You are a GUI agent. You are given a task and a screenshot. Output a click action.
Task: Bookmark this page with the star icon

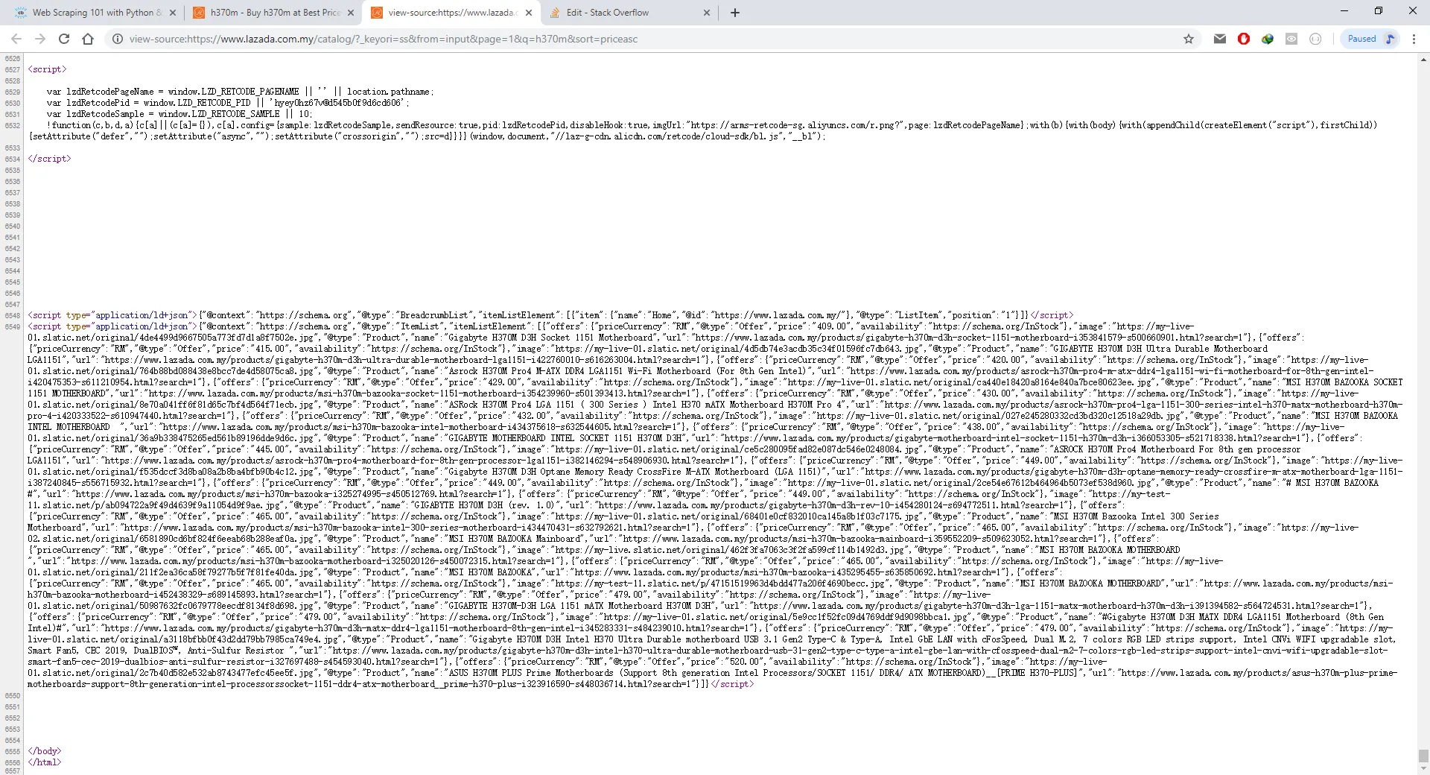[x=1189, y=39]
